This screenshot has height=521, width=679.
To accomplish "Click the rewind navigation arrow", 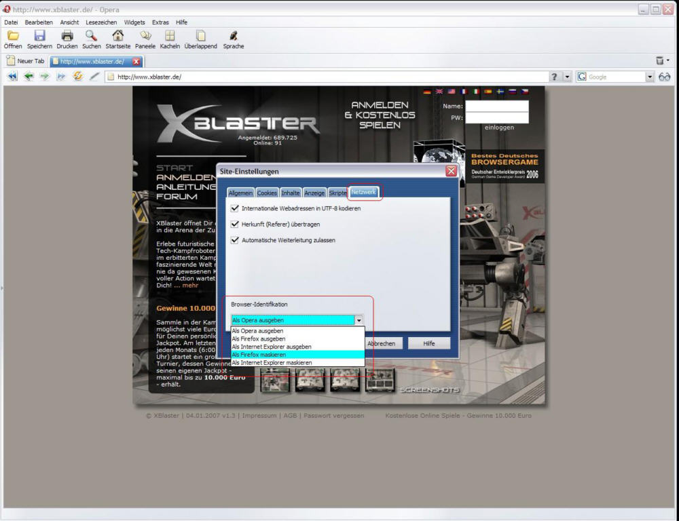I will click(x=12, y=77).
